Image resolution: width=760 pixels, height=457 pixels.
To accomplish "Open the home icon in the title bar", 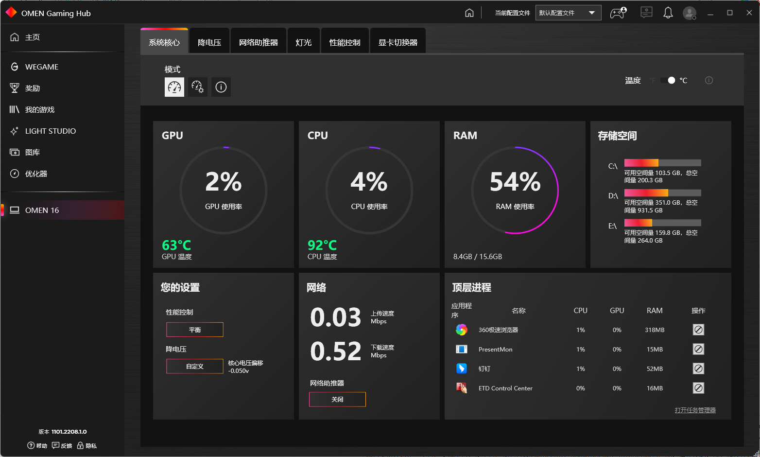I will click(x=469, y=13).
